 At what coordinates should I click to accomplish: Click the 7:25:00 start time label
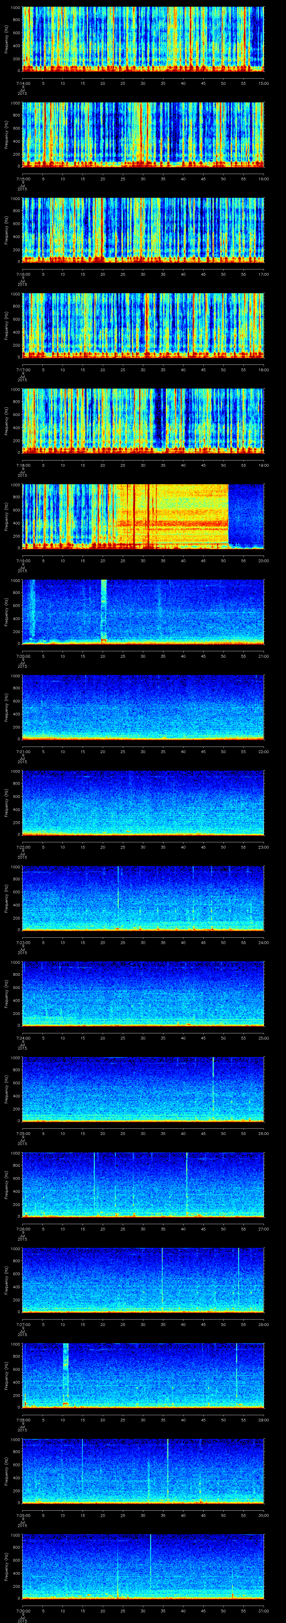23,1133
